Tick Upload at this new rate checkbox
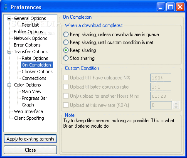187x158 pixels. point(66,105)
